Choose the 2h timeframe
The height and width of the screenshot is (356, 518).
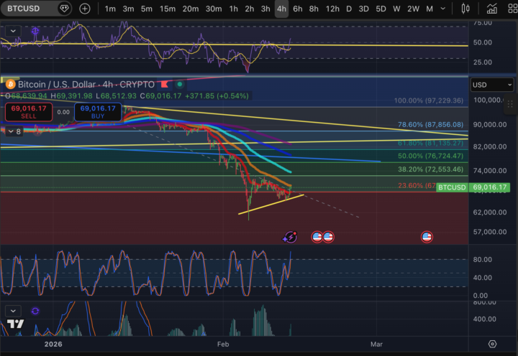[250, 9]
